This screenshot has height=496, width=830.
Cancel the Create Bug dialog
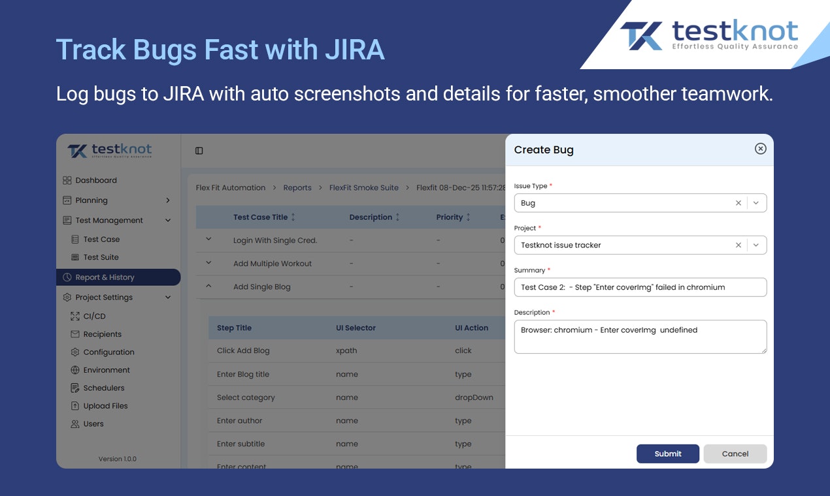735,454
